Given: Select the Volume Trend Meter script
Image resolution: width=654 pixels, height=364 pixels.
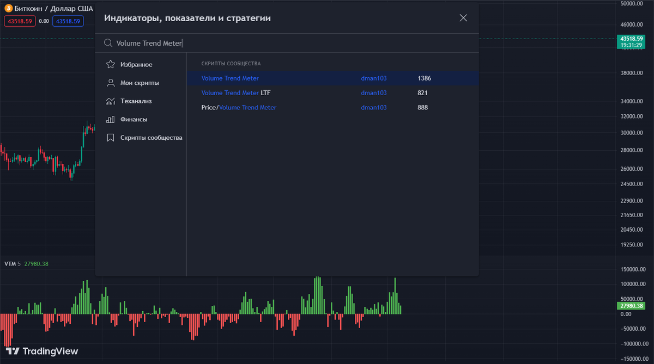Looking at the screenshot, I should (230, 78).
